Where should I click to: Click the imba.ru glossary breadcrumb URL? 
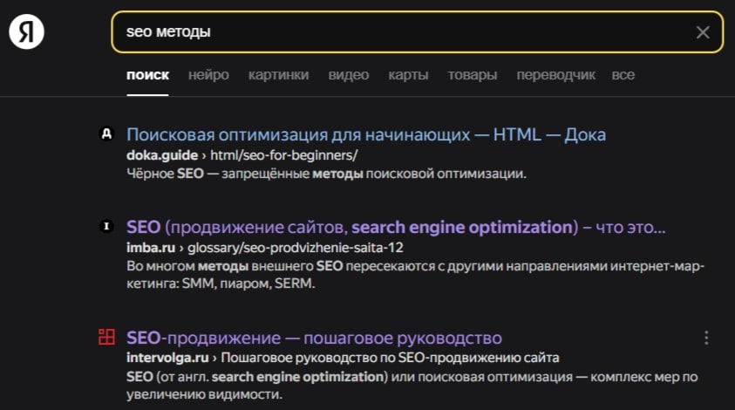point(265,248)
